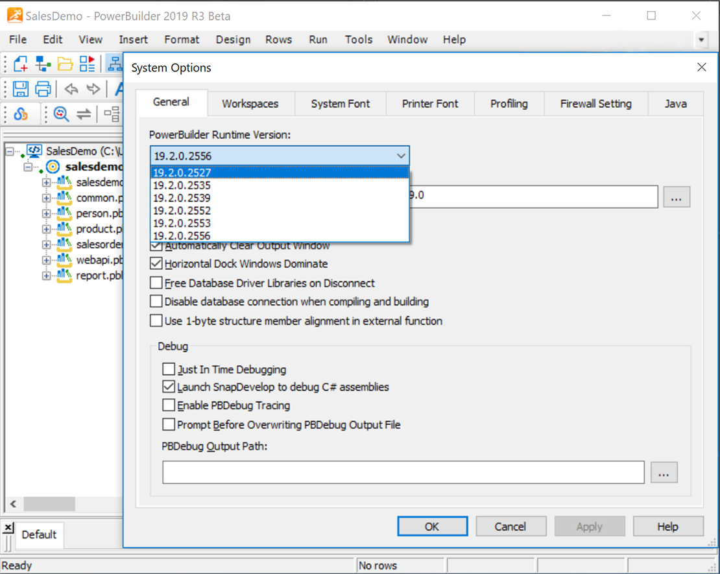720x574 pixels.
Task: Open the Java tab
Action: tap(675, 104)
